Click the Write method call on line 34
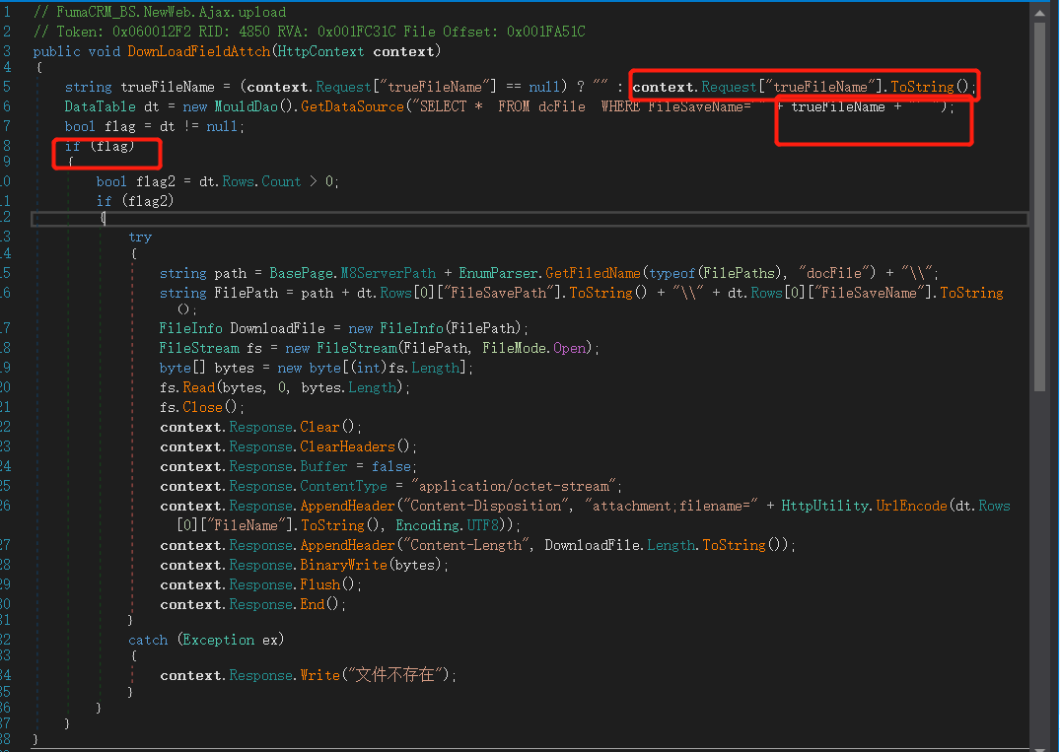1060x752 pixels. click(x=320, y=676)
